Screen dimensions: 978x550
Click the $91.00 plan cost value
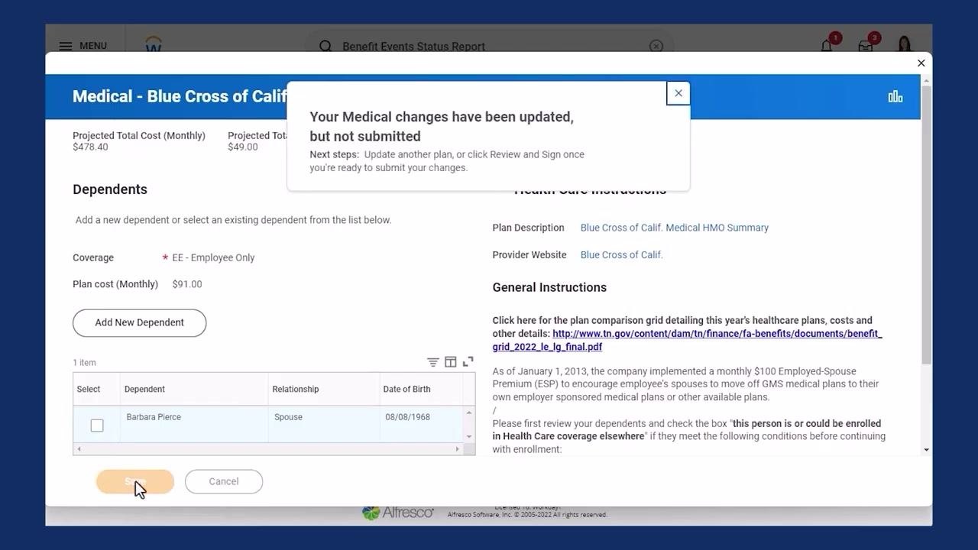click(187, 284)
